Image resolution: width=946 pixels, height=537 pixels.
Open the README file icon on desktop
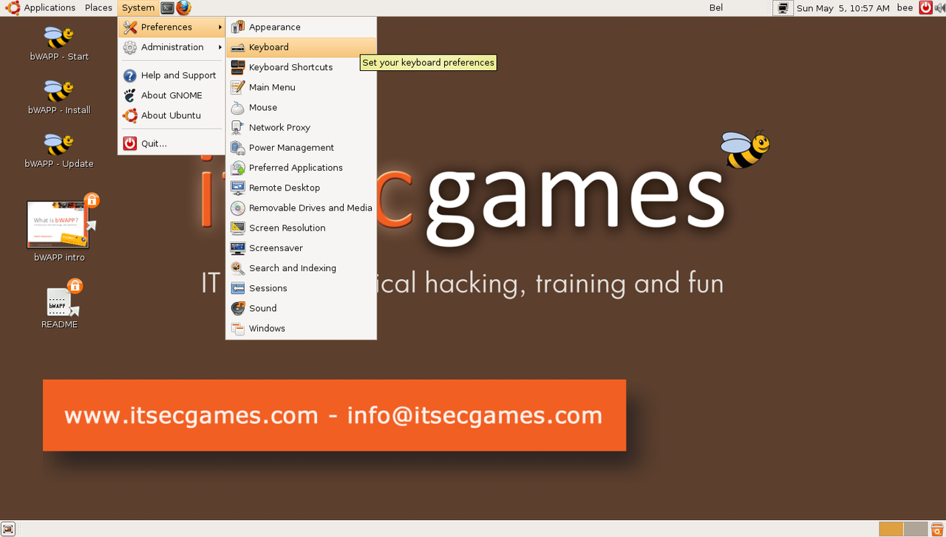59,303
